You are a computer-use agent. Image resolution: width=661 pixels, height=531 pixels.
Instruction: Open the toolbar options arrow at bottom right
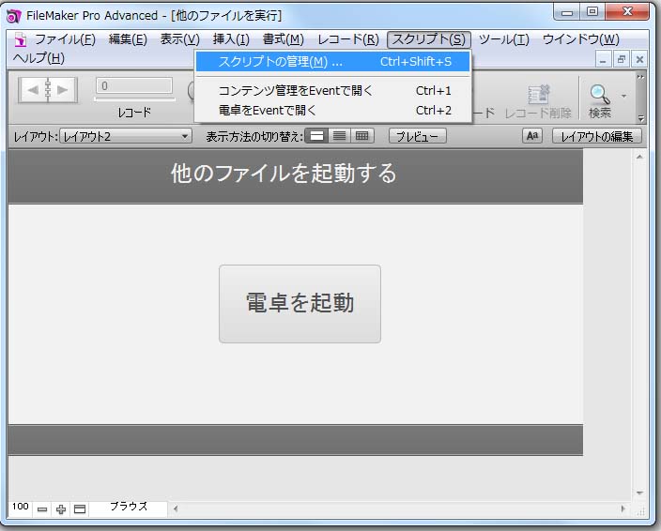click(640, 119)
